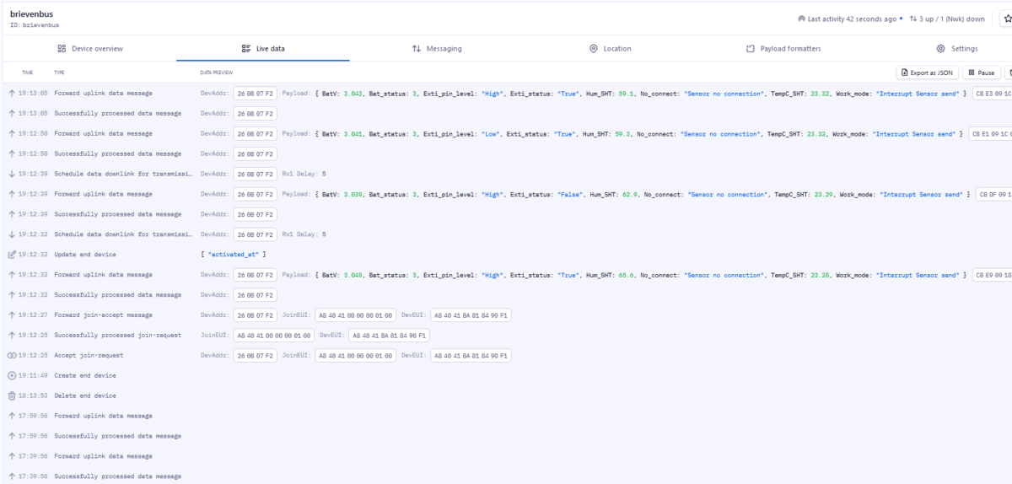Expand the 19:12:27 Forward join-accept message row
Screen dimensions: 1012x484
pos(103,315)
